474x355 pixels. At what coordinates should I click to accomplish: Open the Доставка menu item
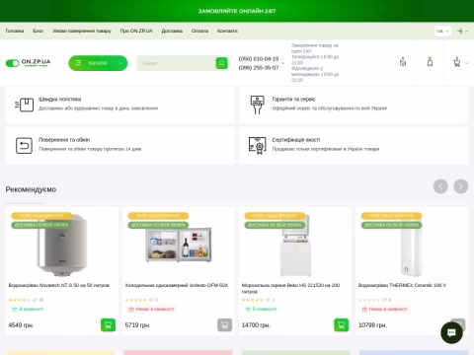[x=172, y=31]
